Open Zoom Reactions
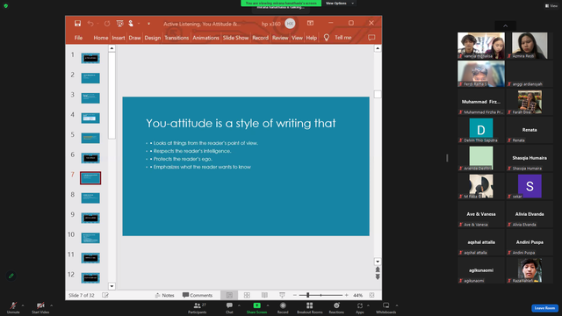Viewport: 562px width, 316px height. (x=336, y=307)
